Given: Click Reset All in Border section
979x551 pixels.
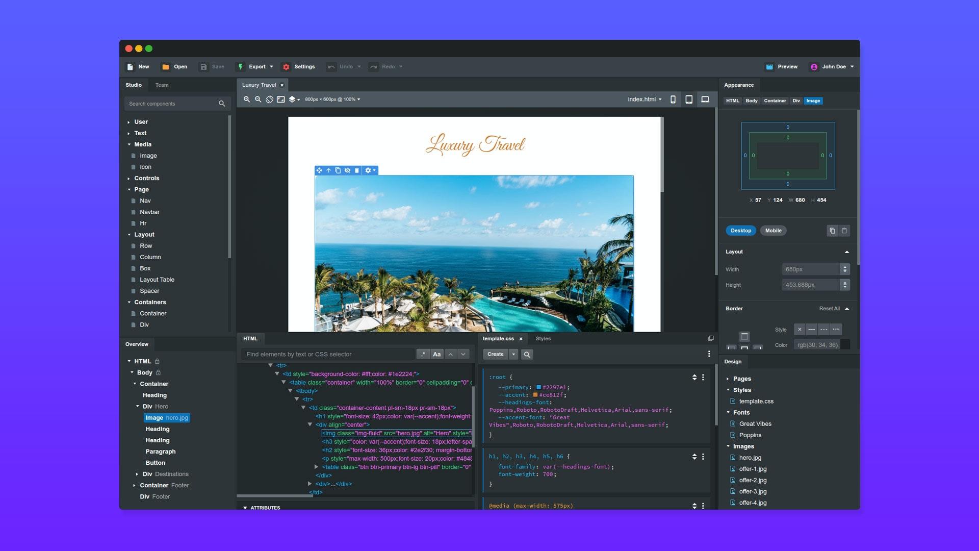Looking at the screenshot, I should coord(829,309).
